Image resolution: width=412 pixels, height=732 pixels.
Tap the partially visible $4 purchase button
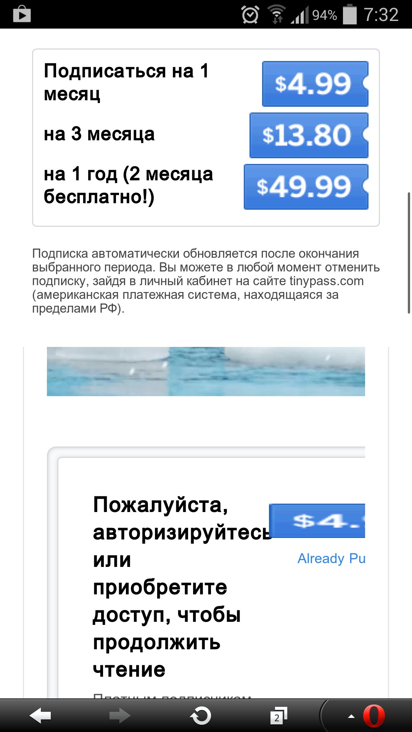point(317,521)
